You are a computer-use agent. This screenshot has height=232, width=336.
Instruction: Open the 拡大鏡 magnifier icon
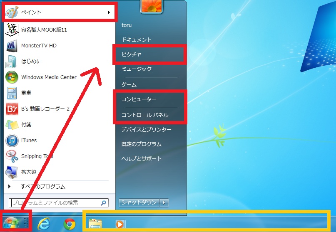[11, 172]
